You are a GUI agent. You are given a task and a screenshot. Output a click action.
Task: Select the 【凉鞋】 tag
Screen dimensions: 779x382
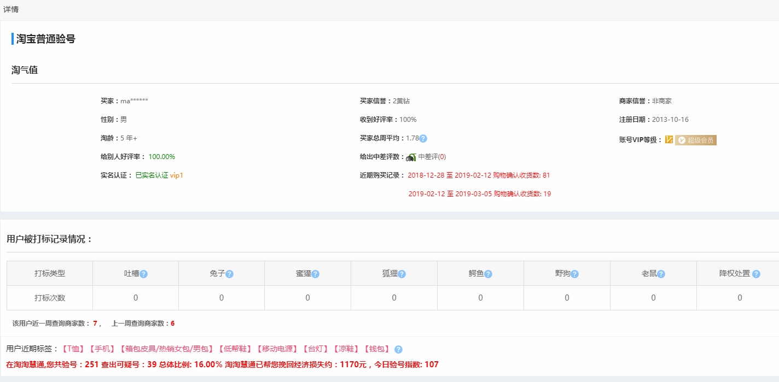347,349
